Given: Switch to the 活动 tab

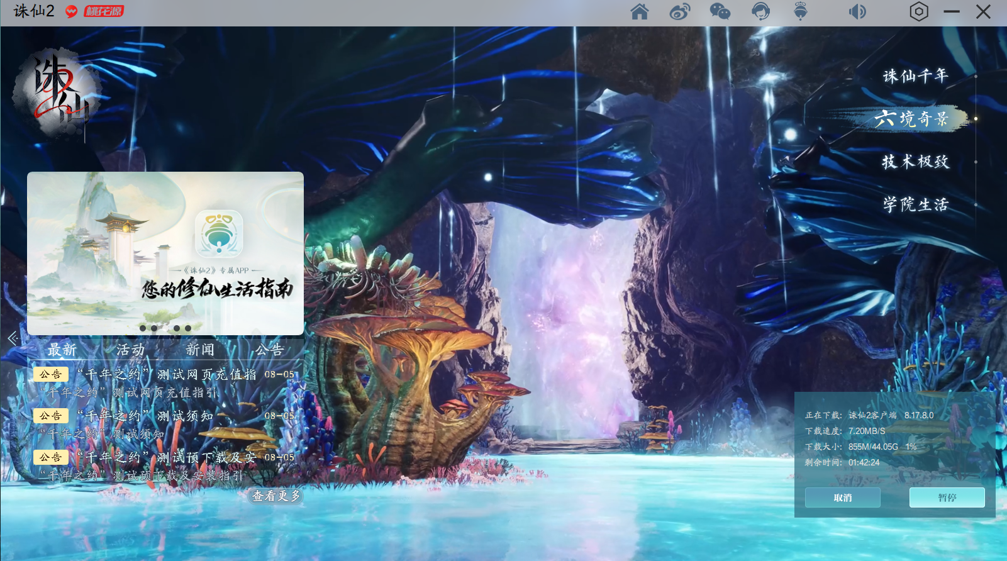Looking at the screenshot, I should (131, 350).
